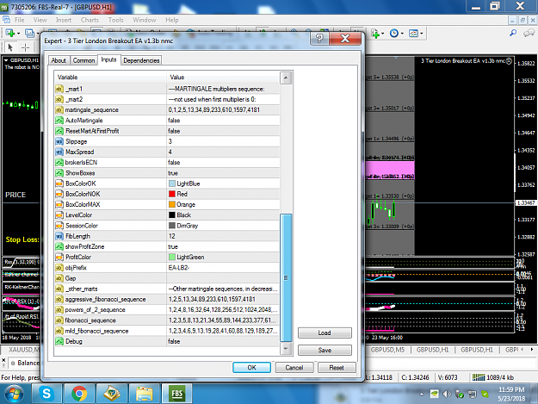Image resolution: width=538 pixels, height=404 pixels.
Task: Click the dialog help question mark button
Action: 319,39
